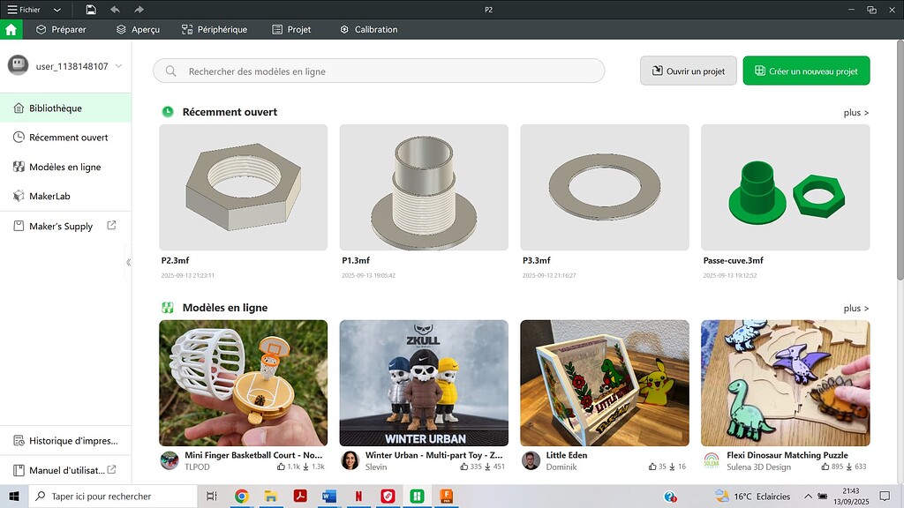Open the Fichier hamburger menu

coord(24,10)
